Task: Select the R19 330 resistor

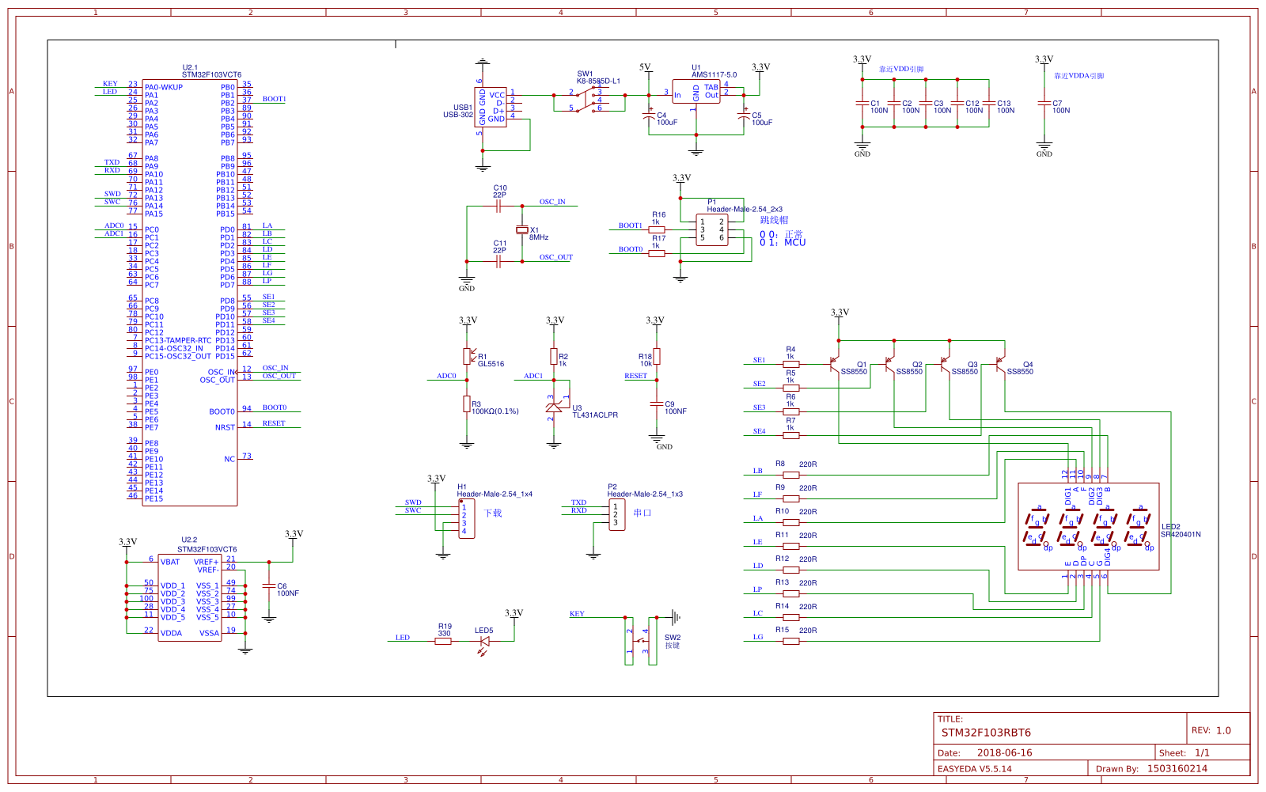Action: click(443, 642)
